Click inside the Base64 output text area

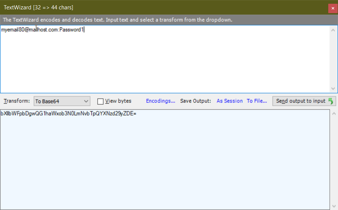click(x=165, y=159)
